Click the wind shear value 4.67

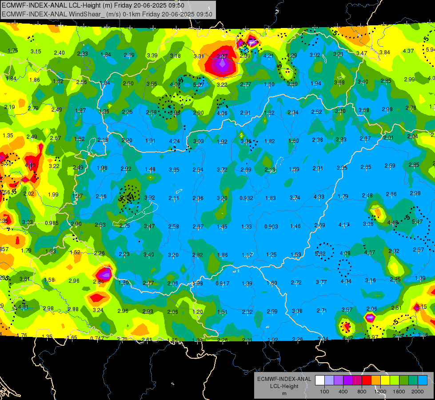370,252
